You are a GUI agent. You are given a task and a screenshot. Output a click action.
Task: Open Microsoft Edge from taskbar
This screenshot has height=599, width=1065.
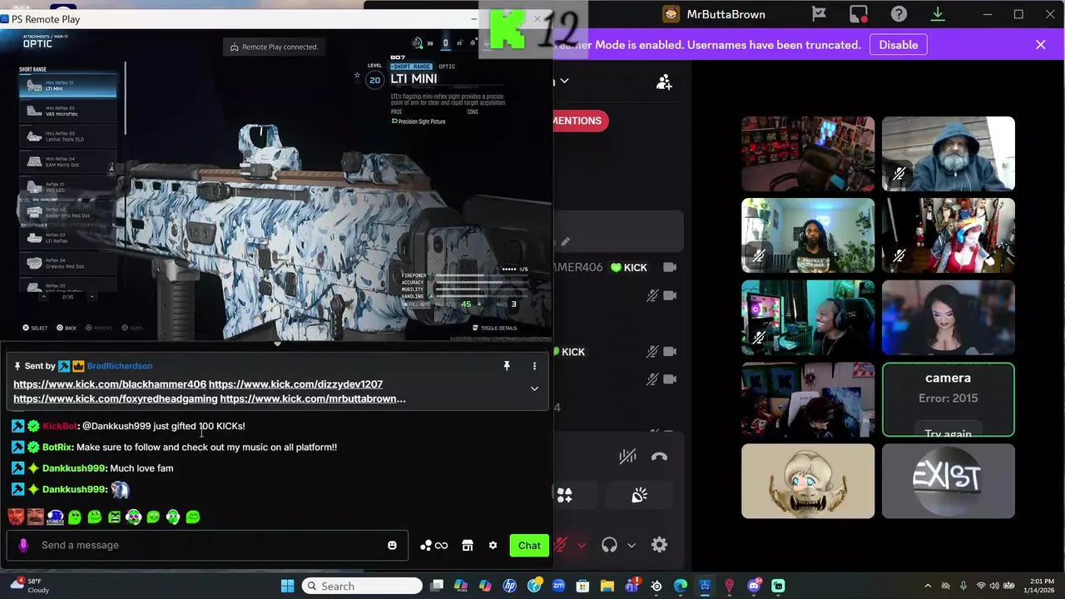681,586
